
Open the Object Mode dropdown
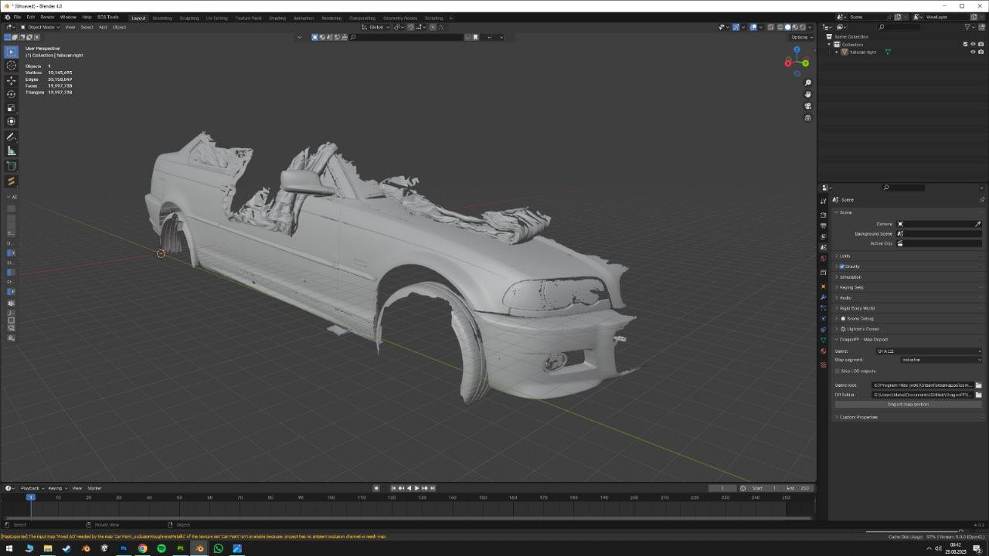click(42, 27)
